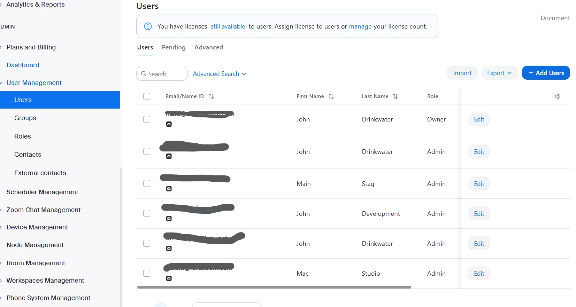Open the Export dropdown menu

point(500,73)
